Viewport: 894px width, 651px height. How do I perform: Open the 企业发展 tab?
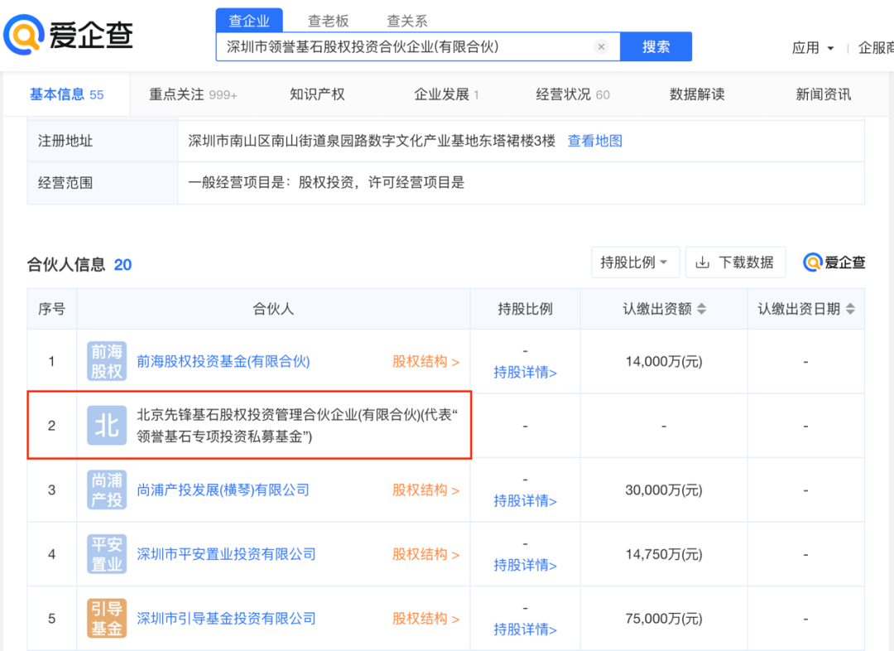click(x=446, y=94)
